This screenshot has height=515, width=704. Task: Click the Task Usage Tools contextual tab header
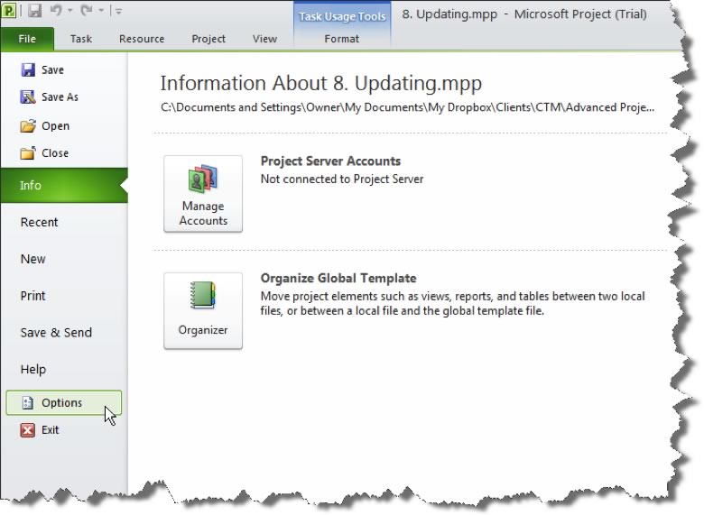342,16
